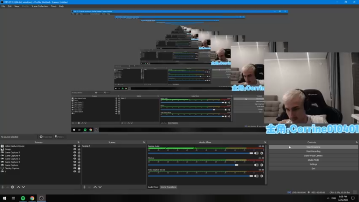Open the notification center on the taskbar
Viewport: 359px width, 202px height.
coord(353,198)
